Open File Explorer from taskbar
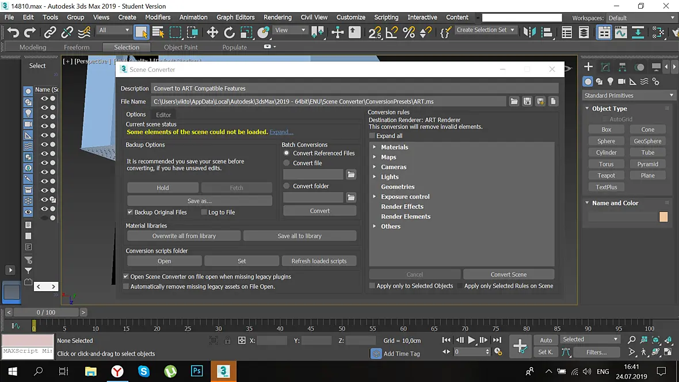 [x=90, y=371]
